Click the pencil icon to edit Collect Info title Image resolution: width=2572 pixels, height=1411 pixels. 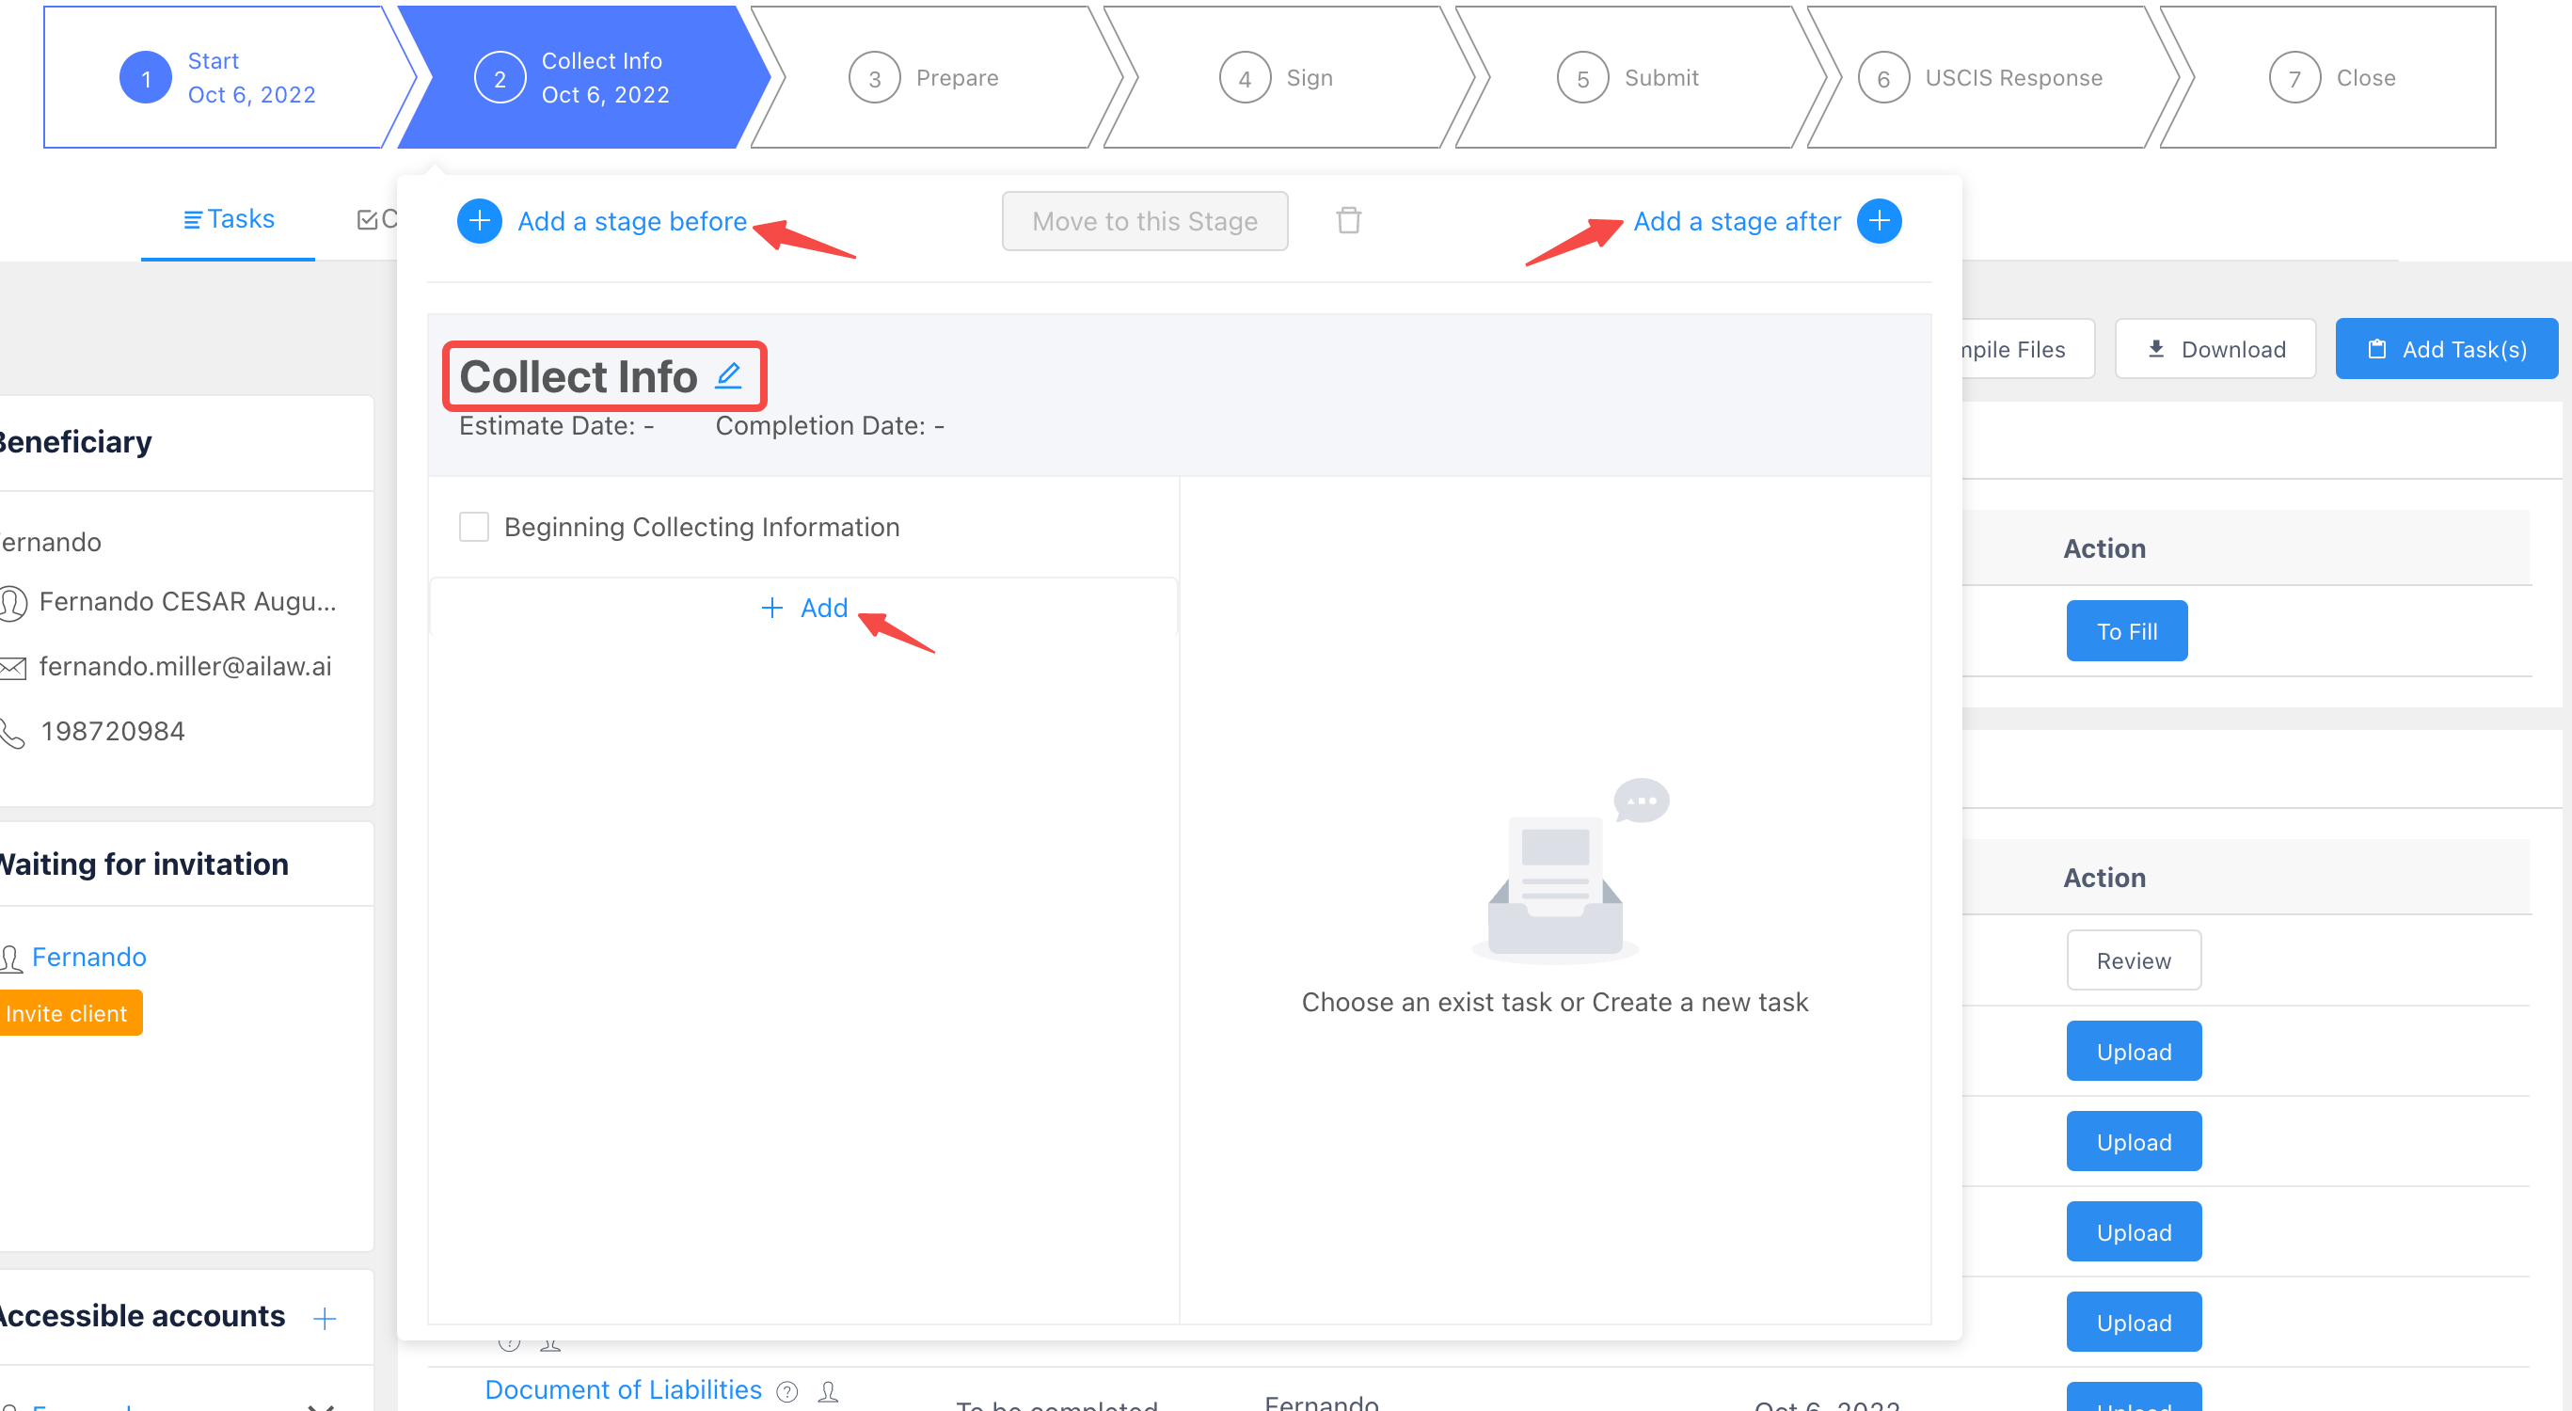[729, 375]
